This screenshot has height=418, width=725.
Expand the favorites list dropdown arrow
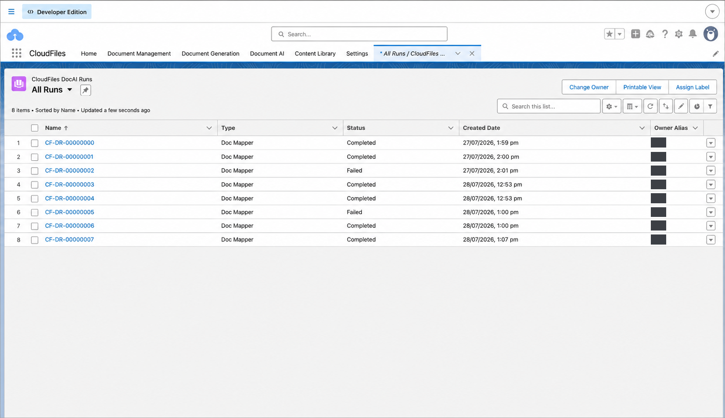click(x=620, y=34)
